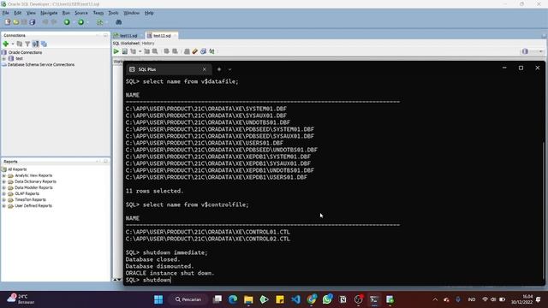Close the SQL Plus terminal tab
This screenshot has width=548, height=308.
coord(205,69)
